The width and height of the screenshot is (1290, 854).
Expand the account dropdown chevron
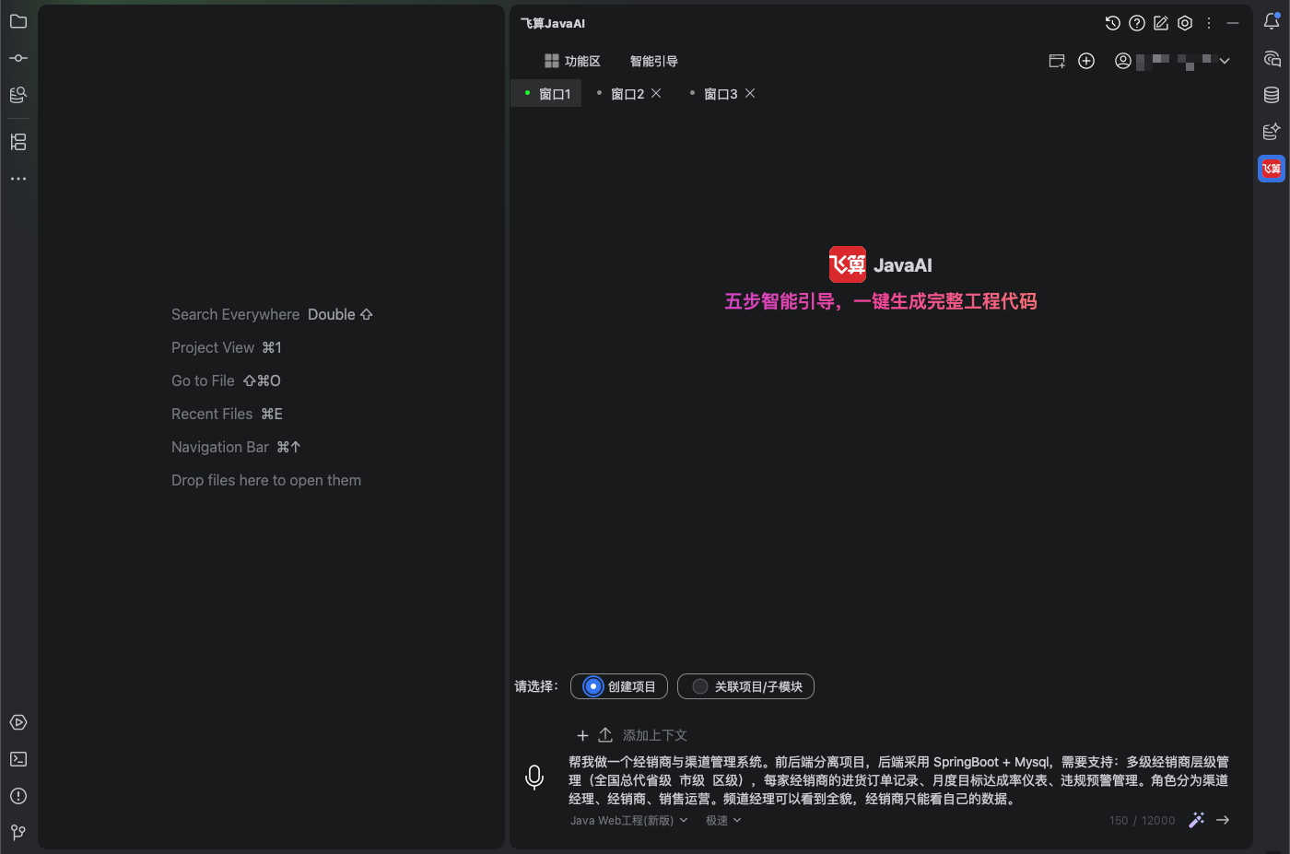(x=1225, y=61)
